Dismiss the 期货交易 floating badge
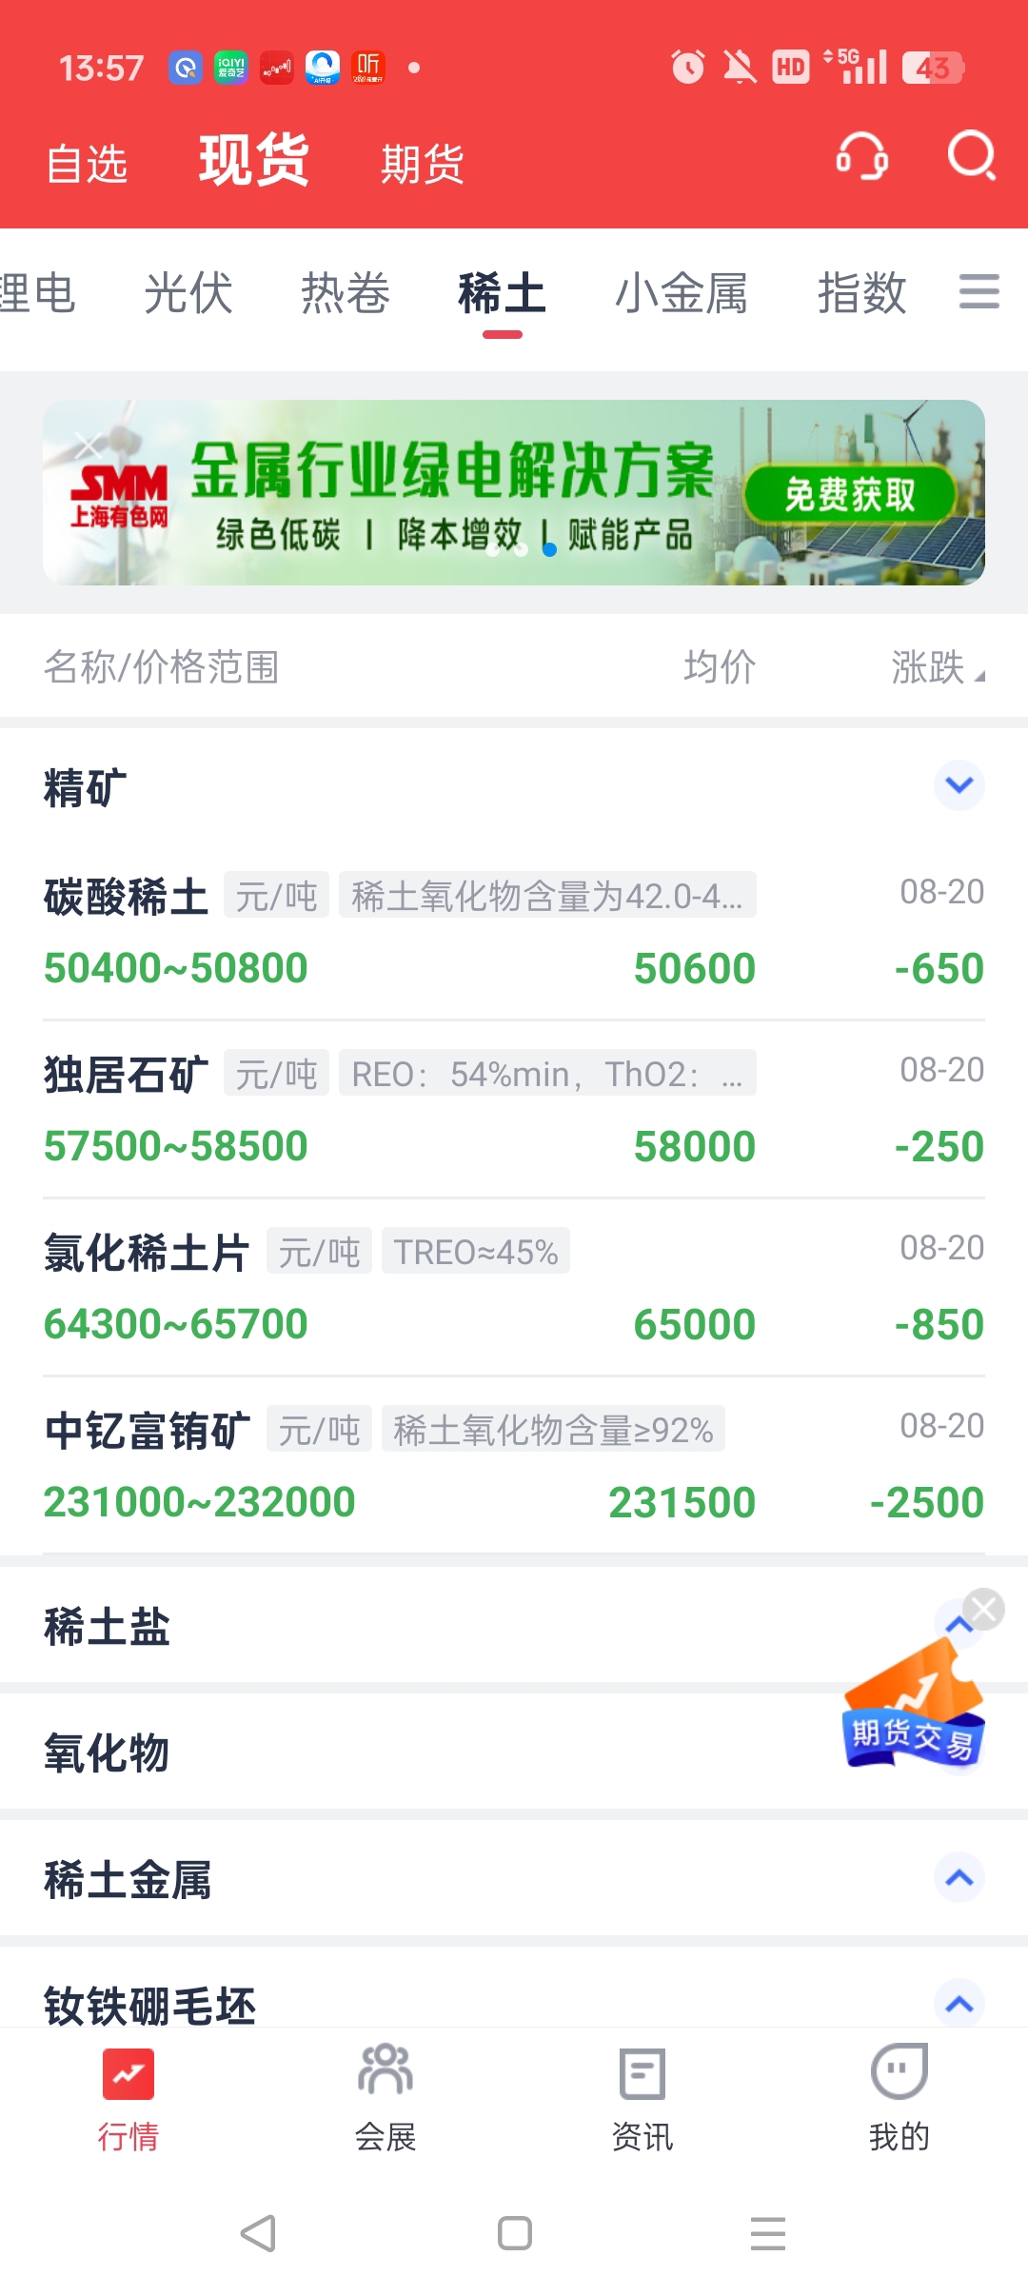This screenshot has height=2296, width=1028. tap(983, 1610)
